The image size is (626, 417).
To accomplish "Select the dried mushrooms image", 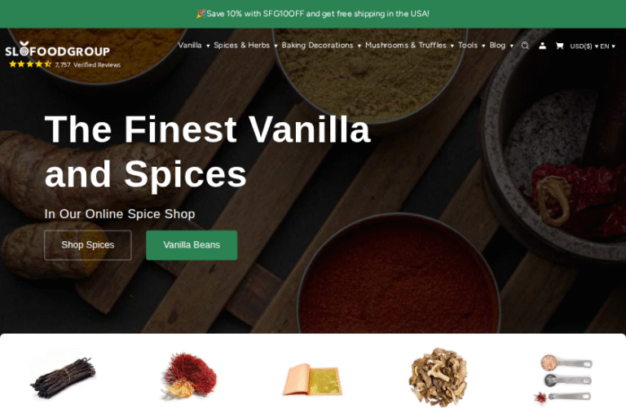I will 438,377.
